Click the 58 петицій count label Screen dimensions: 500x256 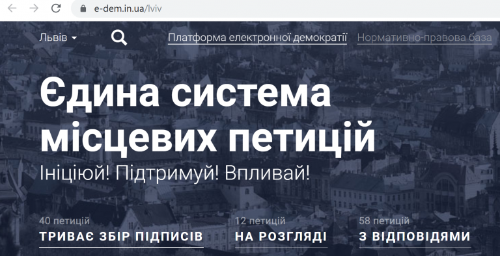pyautogui.click(x=384, y=221)
